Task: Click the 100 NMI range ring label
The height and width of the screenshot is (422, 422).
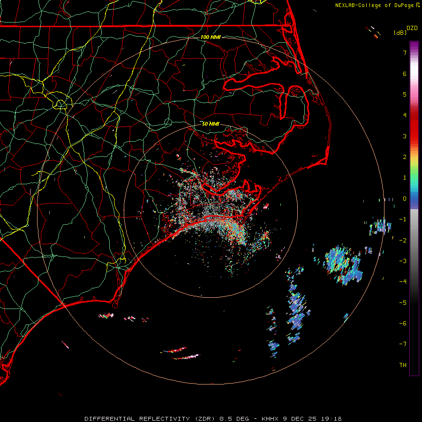Action: [211, 37]
